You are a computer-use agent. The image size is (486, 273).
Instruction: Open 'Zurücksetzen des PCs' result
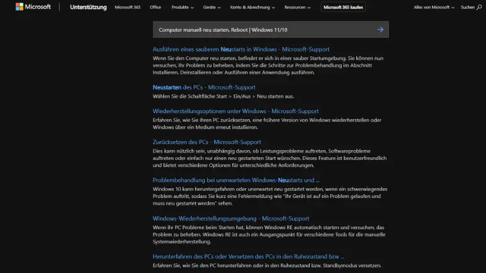point(207,142)
